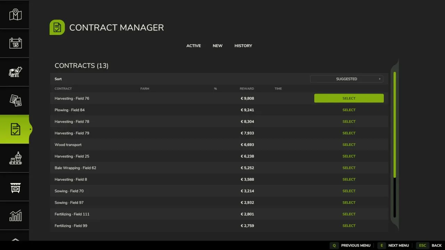Click Select for the Wood transport contract
445x250 pixels.
pyautogui.click(x=349, y=145)
